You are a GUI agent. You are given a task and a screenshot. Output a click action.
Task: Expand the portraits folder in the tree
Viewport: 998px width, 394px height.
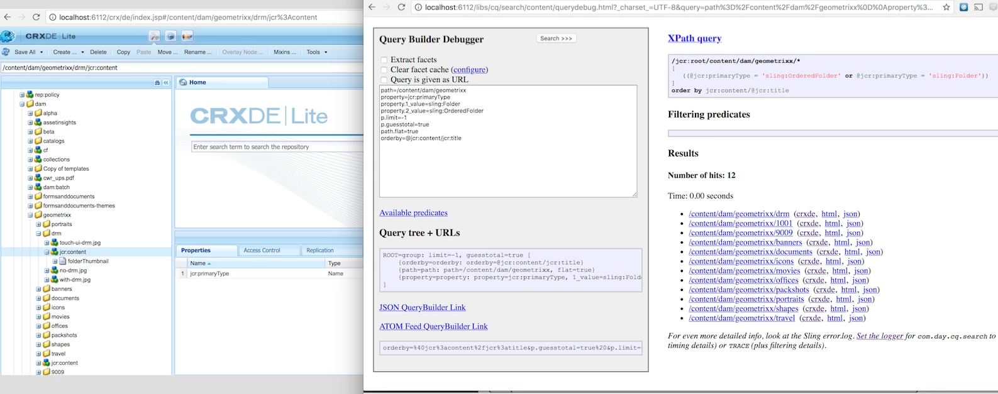38,224
